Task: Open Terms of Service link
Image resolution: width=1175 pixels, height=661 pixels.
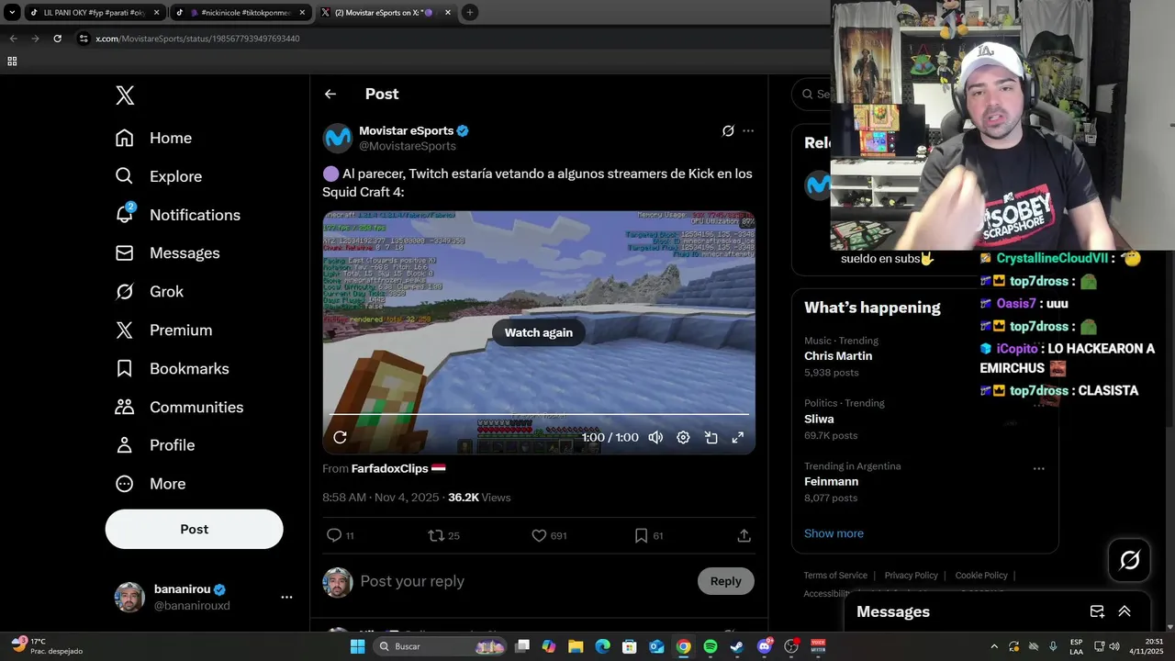Action: tap(835, 576)
